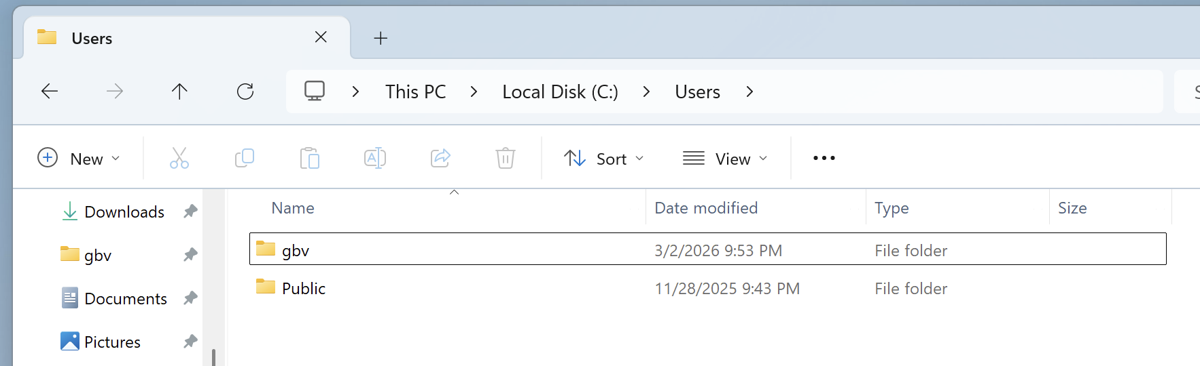Select the Public folder in list

(304, 289)
